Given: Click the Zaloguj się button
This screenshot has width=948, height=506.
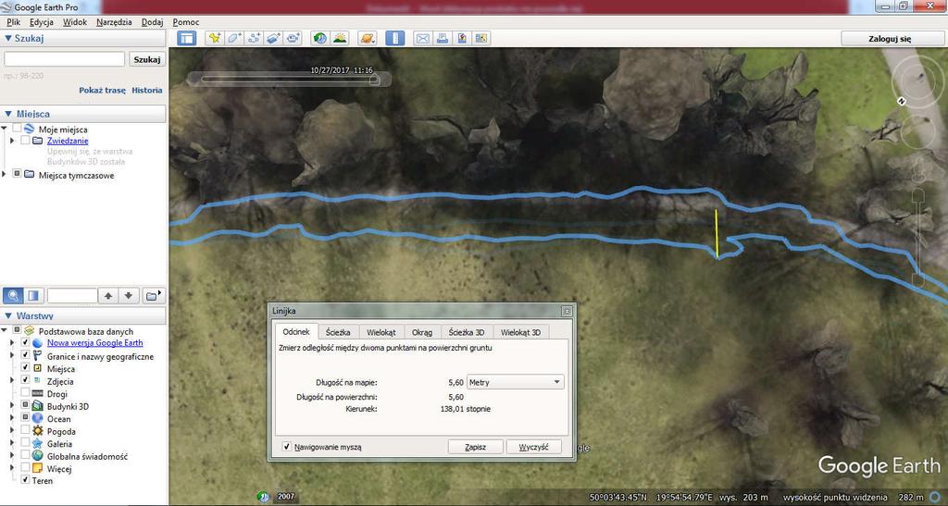Looking at the screenshot, I should click(x=890, y=38).
